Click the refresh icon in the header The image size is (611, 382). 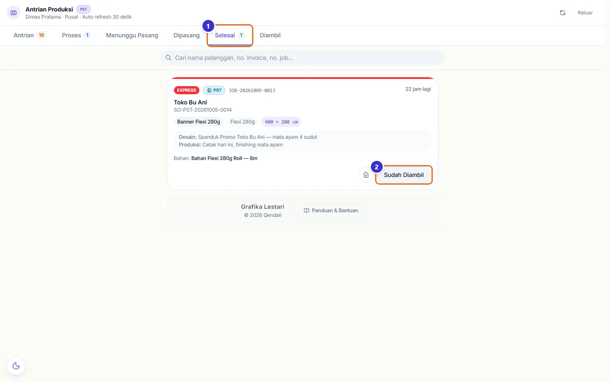pyautogui.click(x=563, y=13)
